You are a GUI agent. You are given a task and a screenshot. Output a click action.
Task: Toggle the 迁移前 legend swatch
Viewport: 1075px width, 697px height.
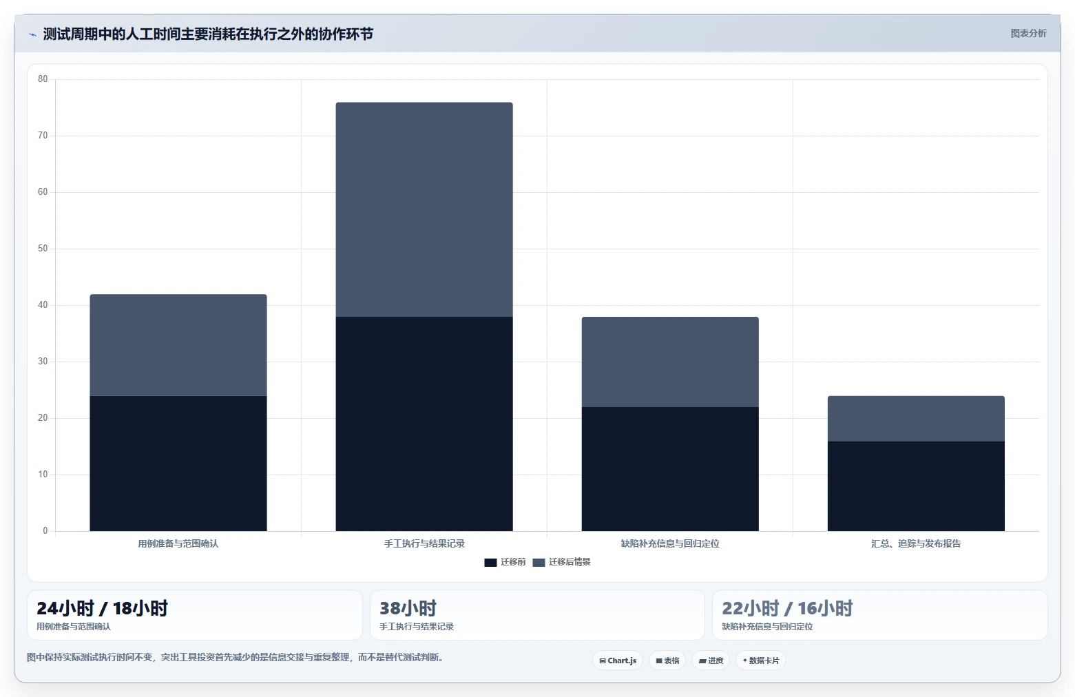point(490,563)
